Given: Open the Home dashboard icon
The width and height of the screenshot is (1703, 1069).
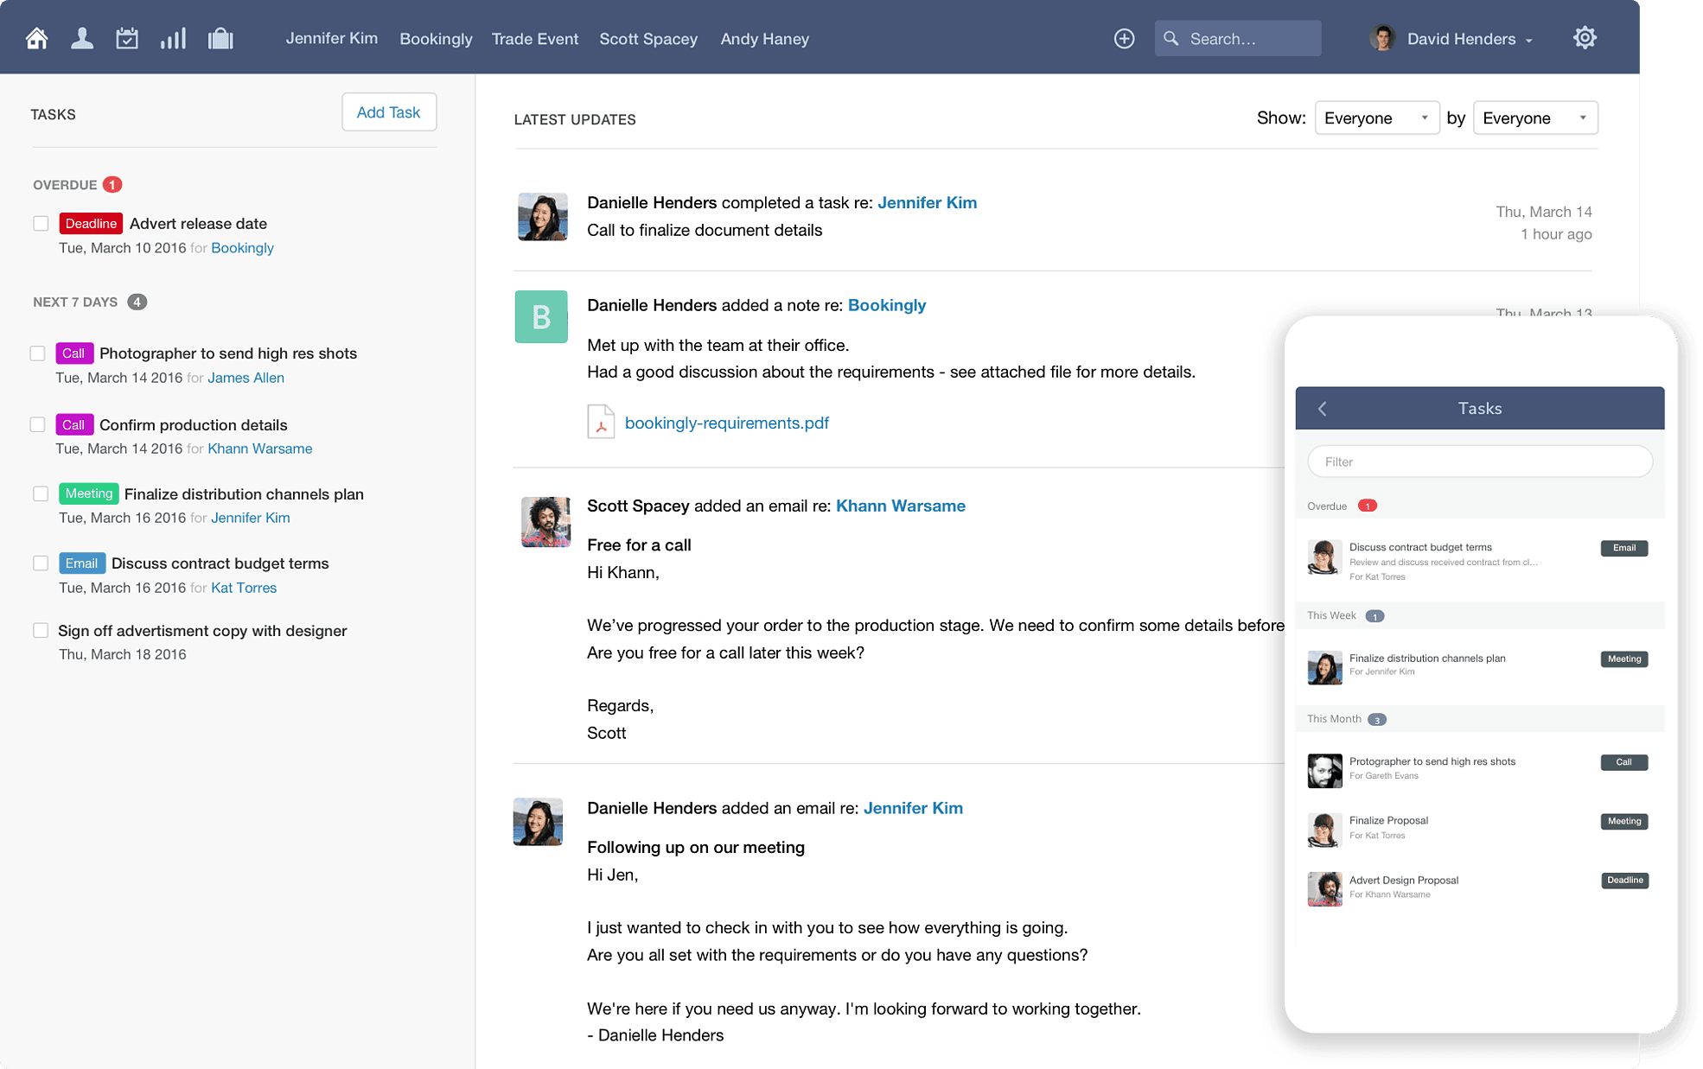Looking at the screenshot, I should (36, 38).
